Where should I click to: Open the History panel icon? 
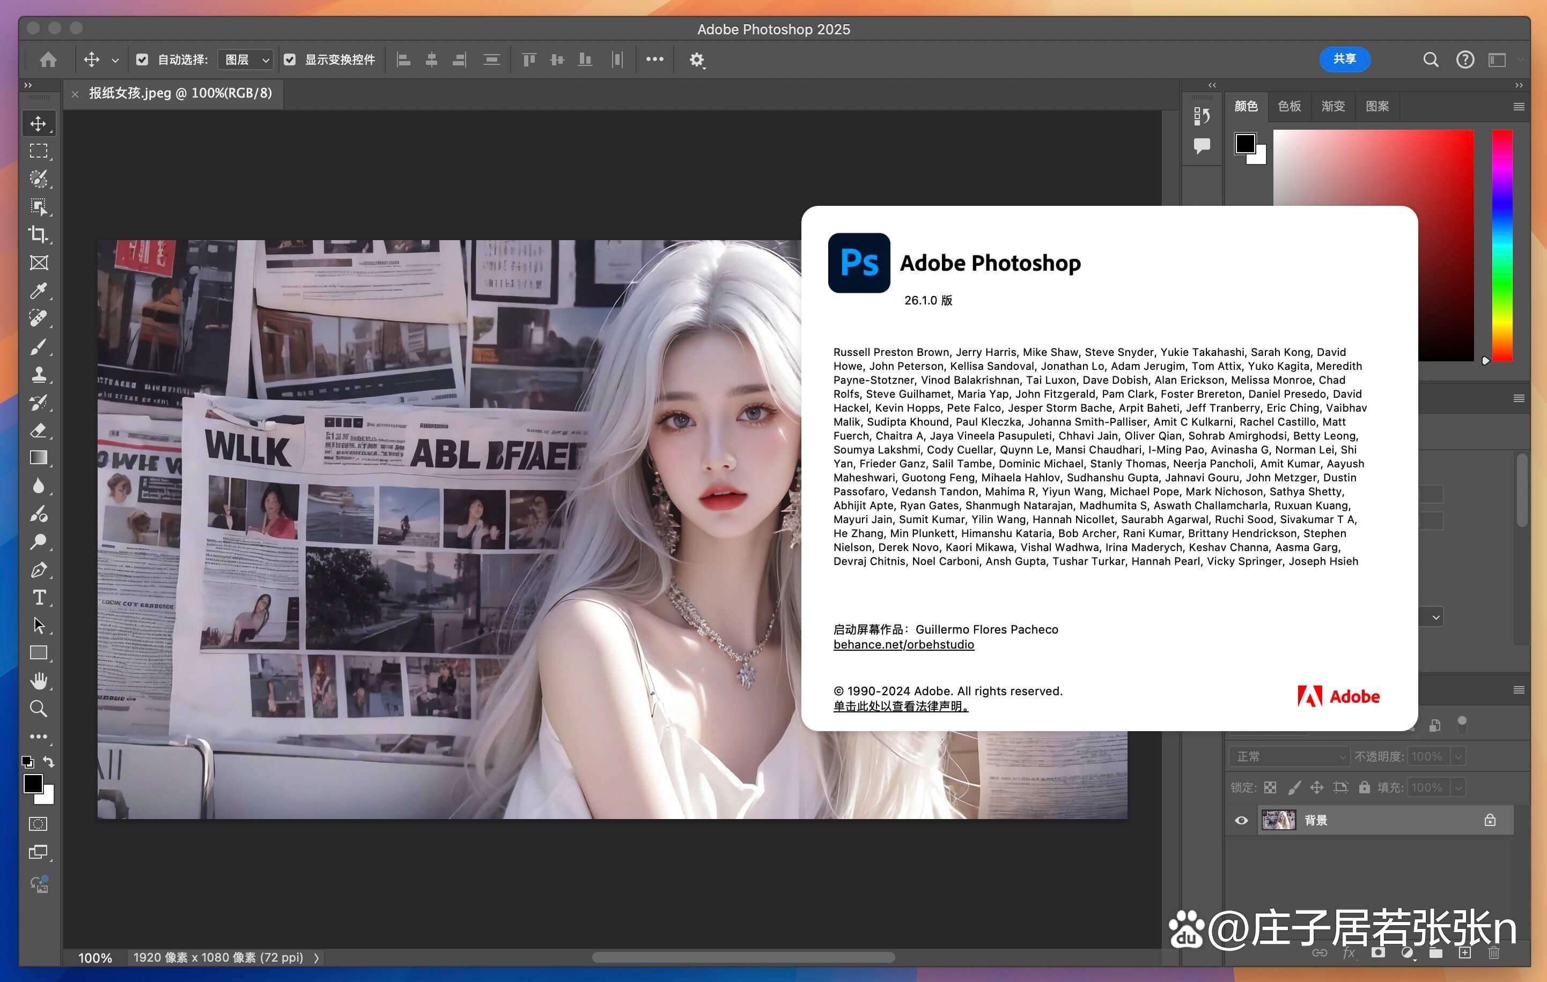coord(1202,116)
